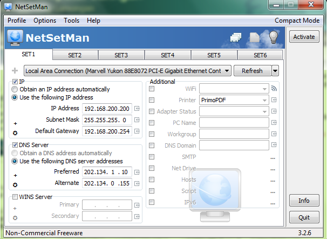327x239 pixels.
Task: Enable the SMTP checkbox
Action: click(x=152, y=157)
